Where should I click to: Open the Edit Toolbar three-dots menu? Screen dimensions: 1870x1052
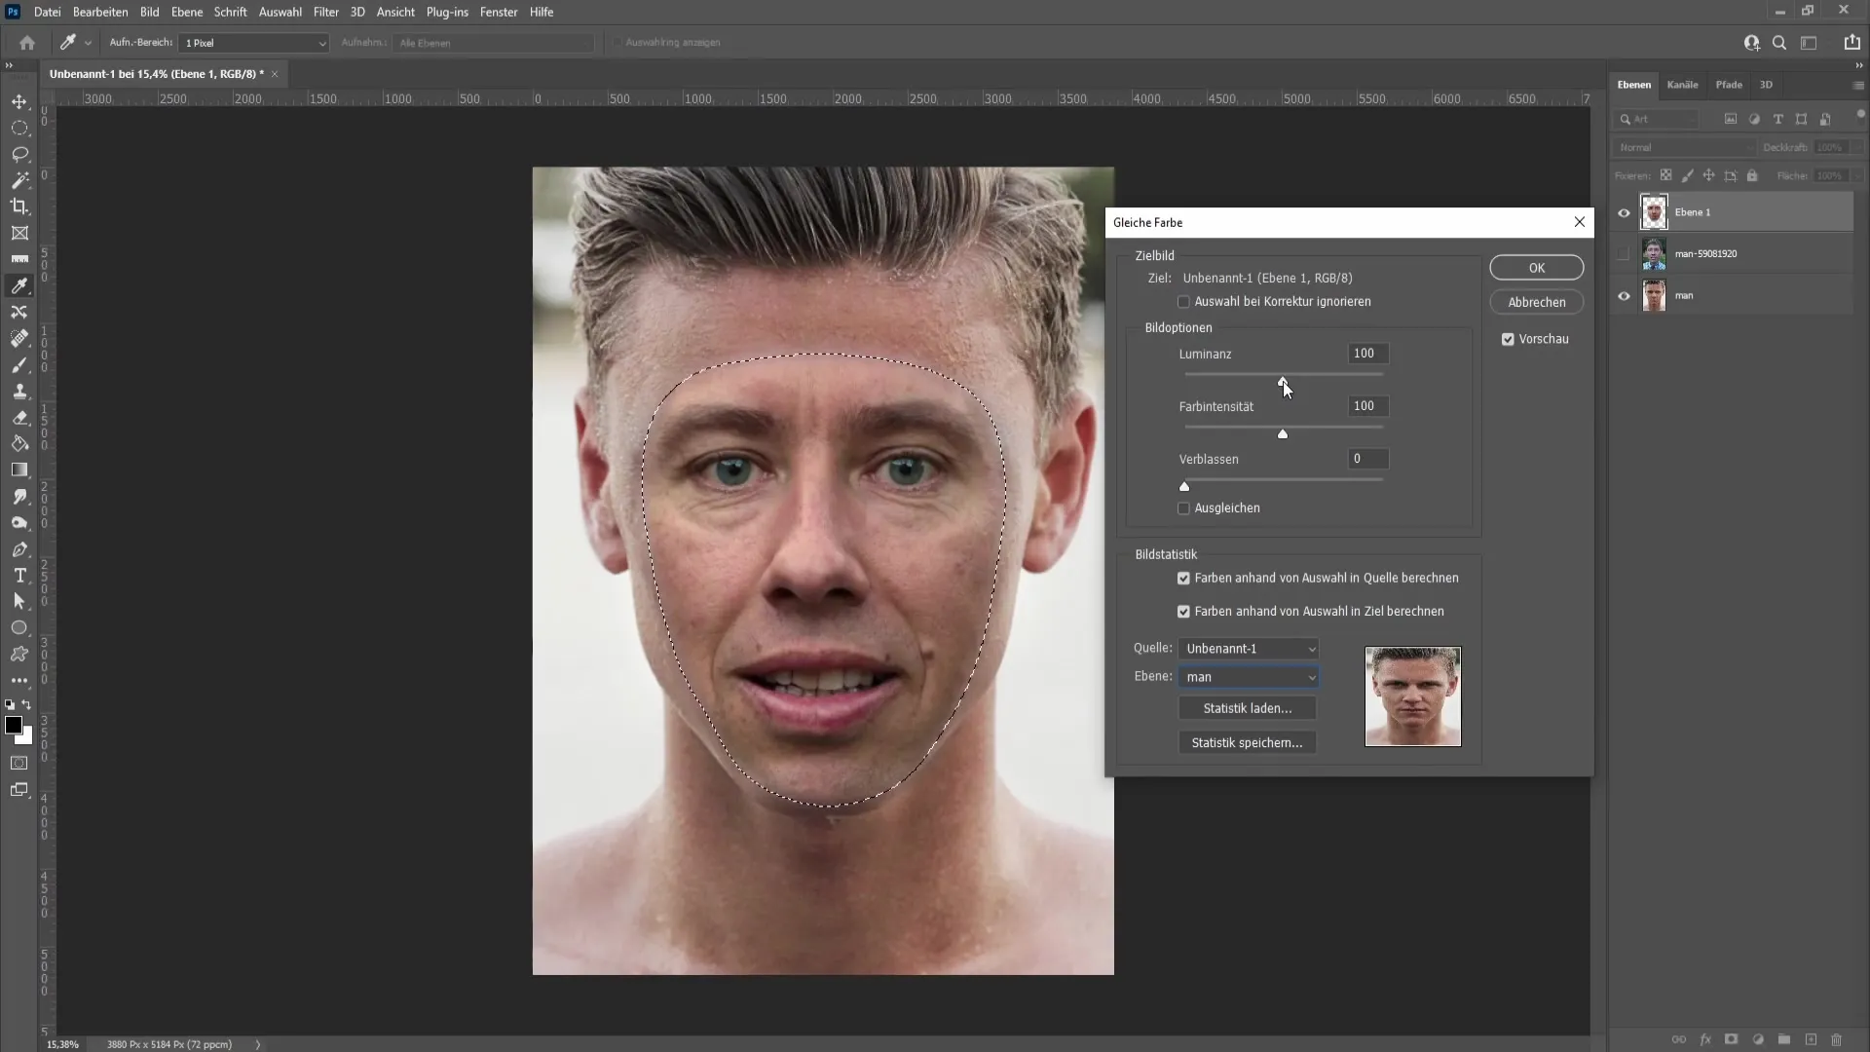click(x=19, y=681)
